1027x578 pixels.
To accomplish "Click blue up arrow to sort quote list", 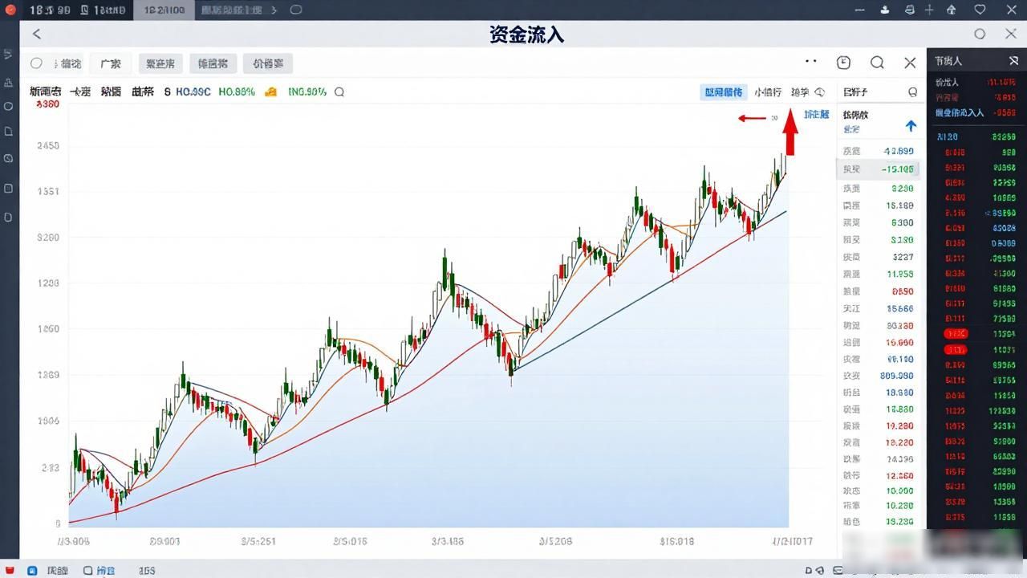I will point(911,126).
